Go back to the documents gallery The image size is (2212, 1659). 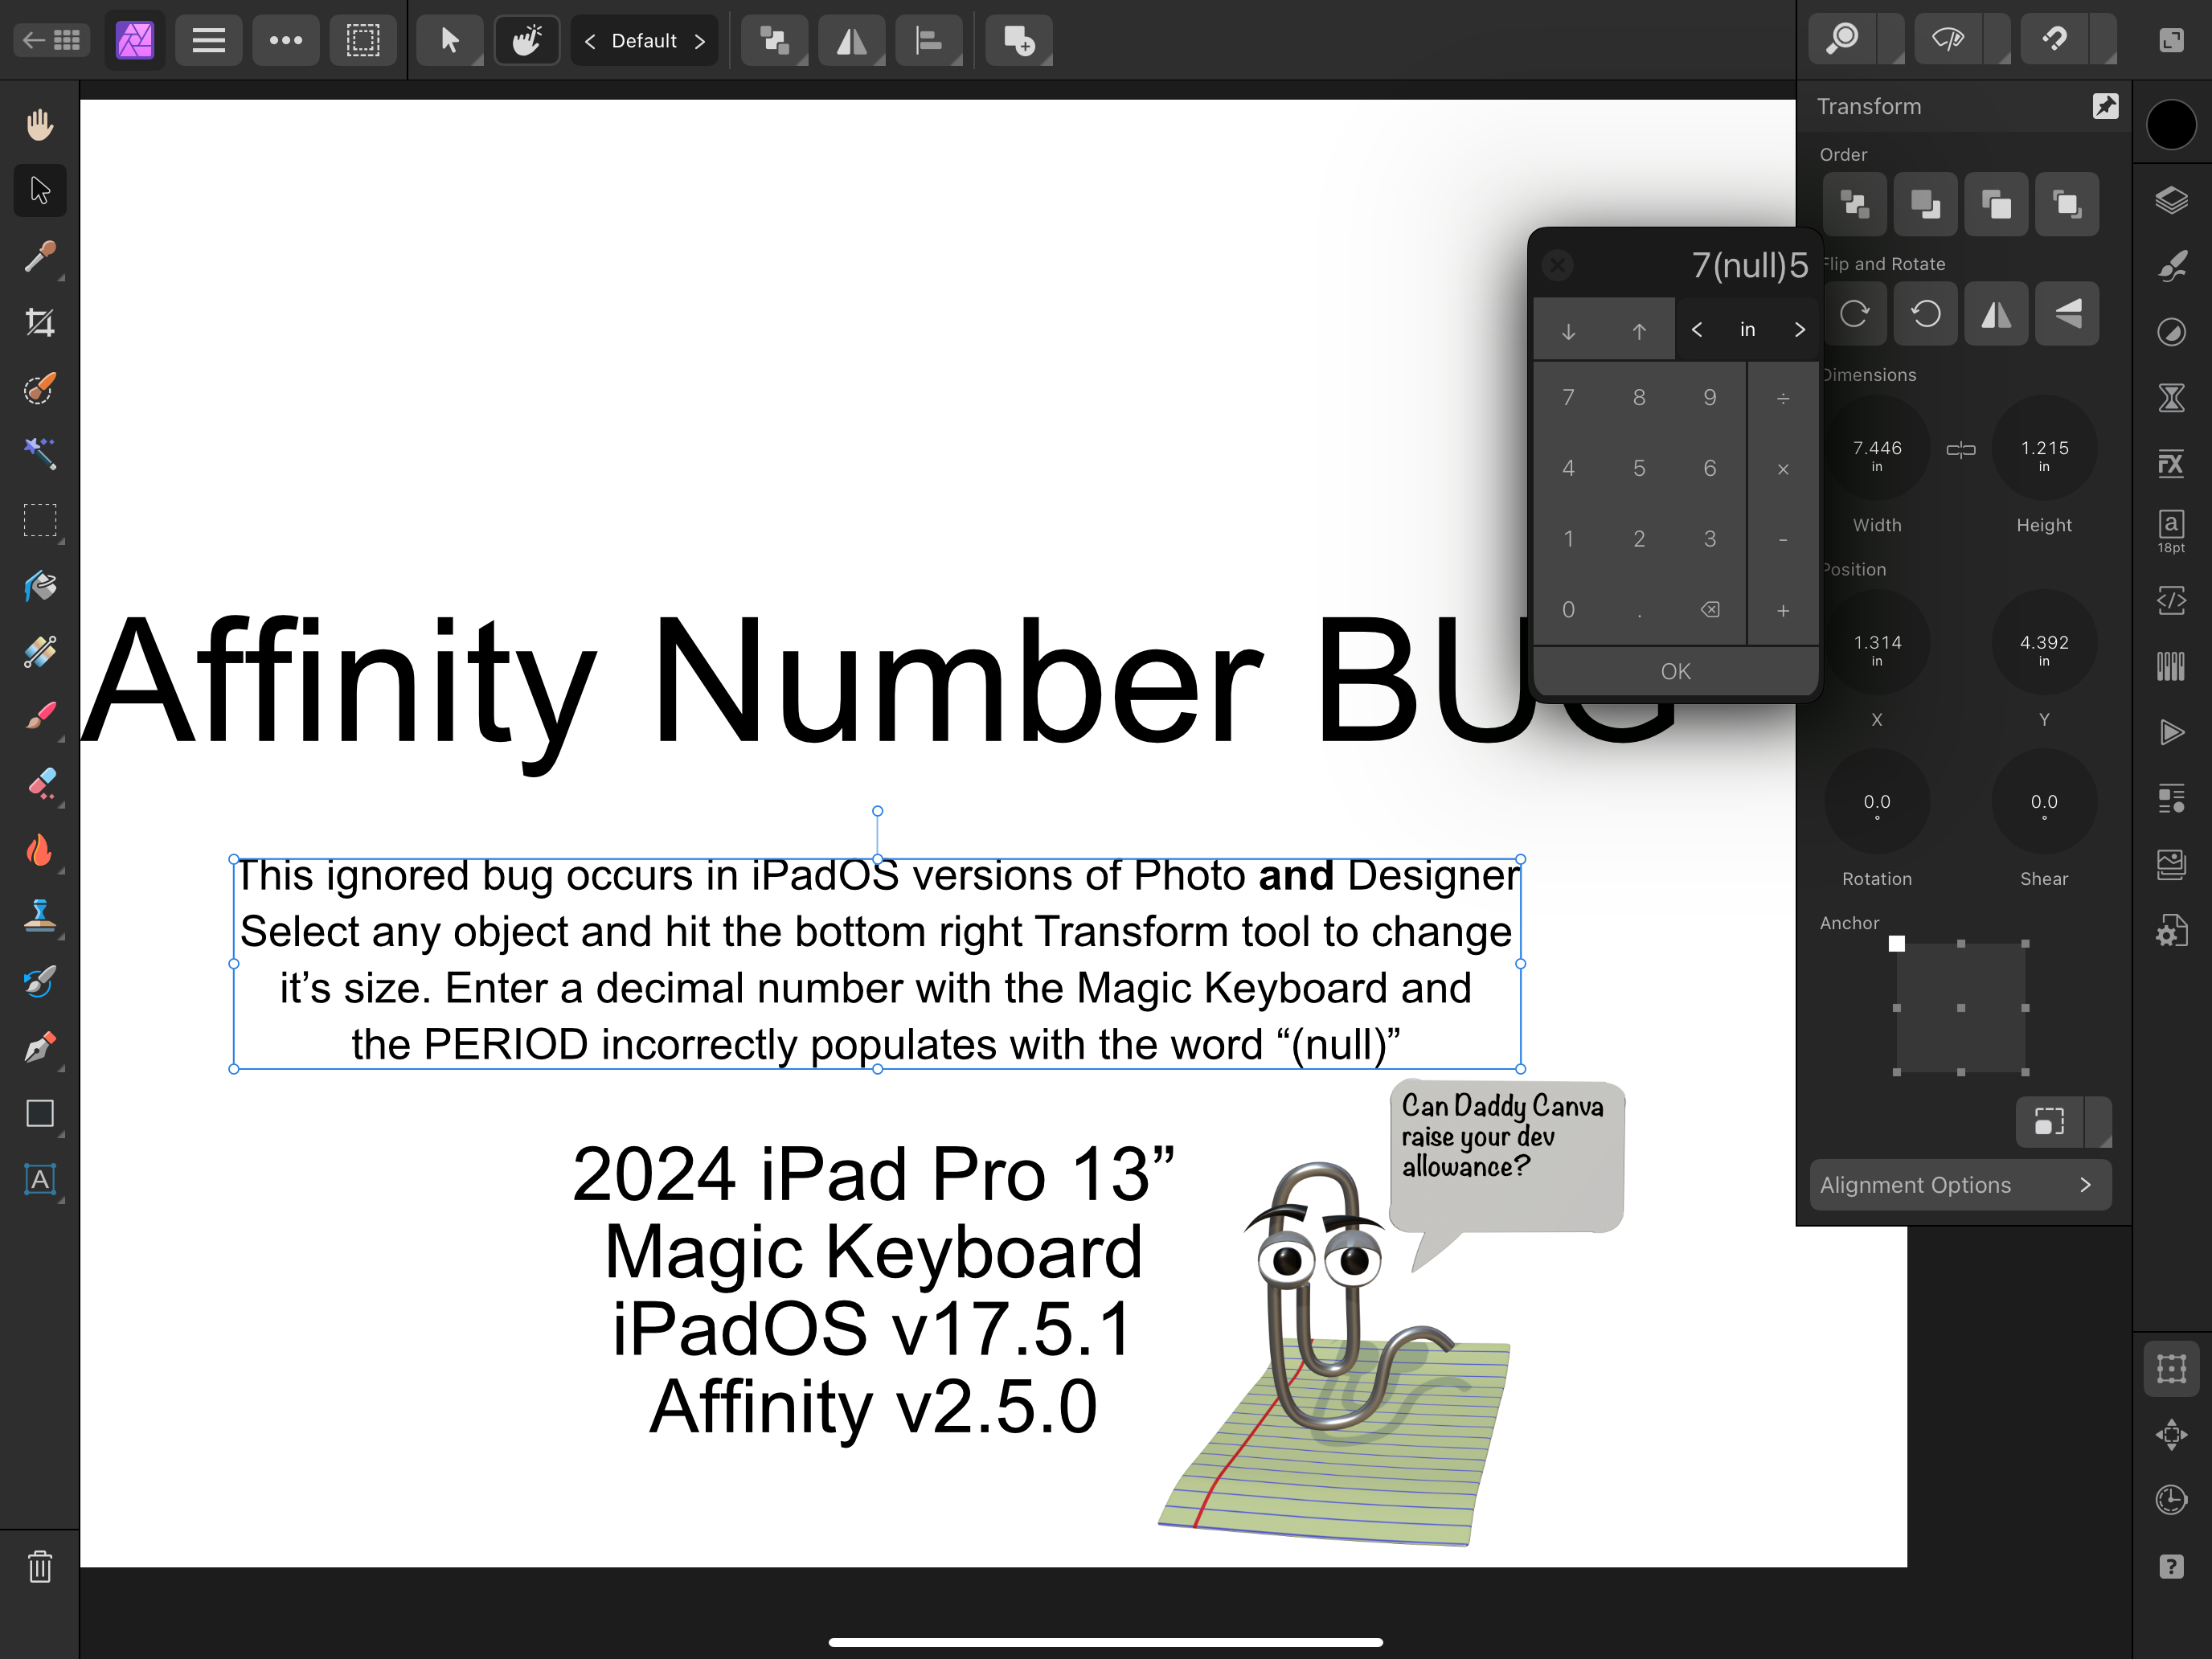tap(51, 41)
